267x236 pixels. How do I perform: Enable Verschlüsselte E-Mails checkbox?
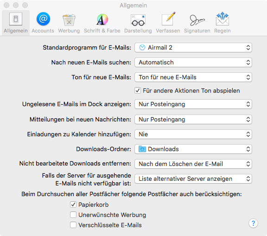[x=73, y=225]
